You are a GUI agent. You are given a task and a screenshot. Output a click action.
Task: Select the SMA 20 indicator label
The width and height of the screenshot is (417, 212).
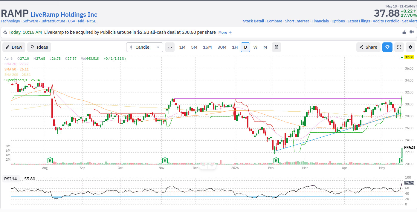click(x=16, y=64)
